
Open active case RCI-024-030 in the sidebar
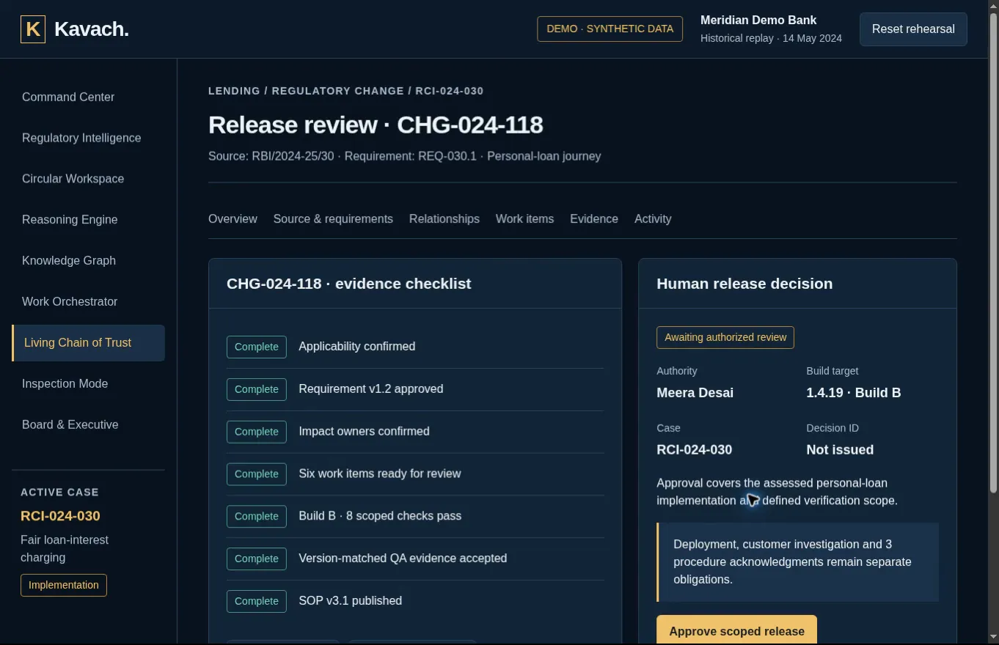pyautogui.click(x=60, y=516)
